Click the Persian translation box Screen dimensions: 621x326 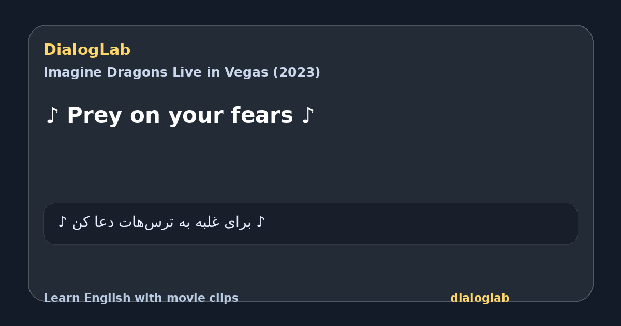pos(310,224)
